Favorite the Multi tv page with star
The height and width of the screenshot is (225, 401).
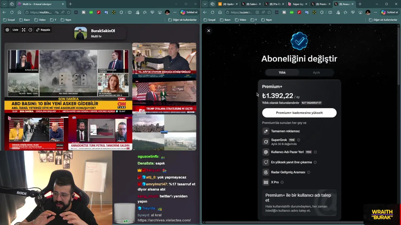point(68,12)
